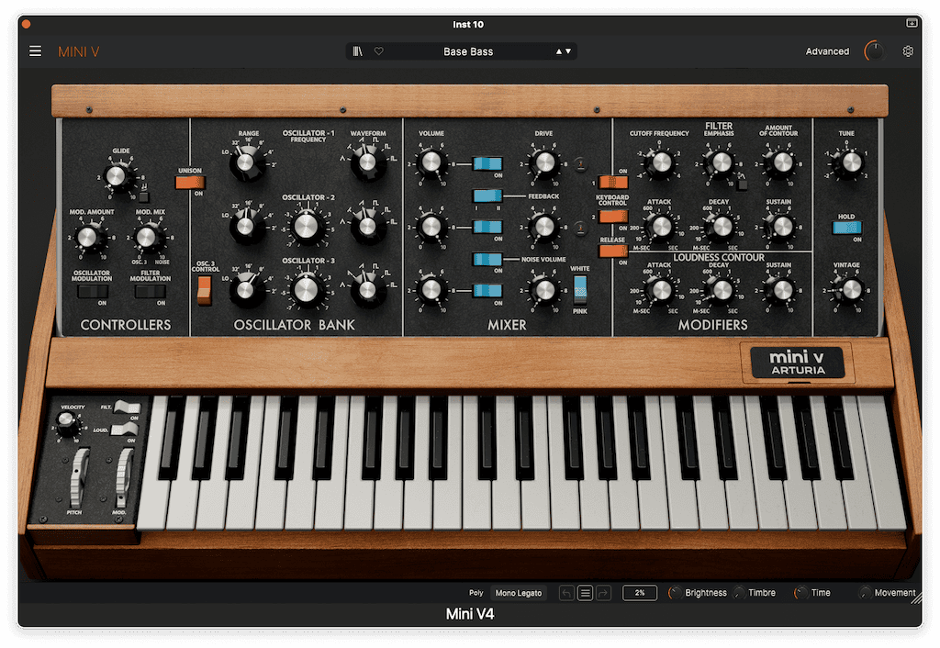Toggle the Unison switch
Screen dimensions: 940x648
coord(190,183)
